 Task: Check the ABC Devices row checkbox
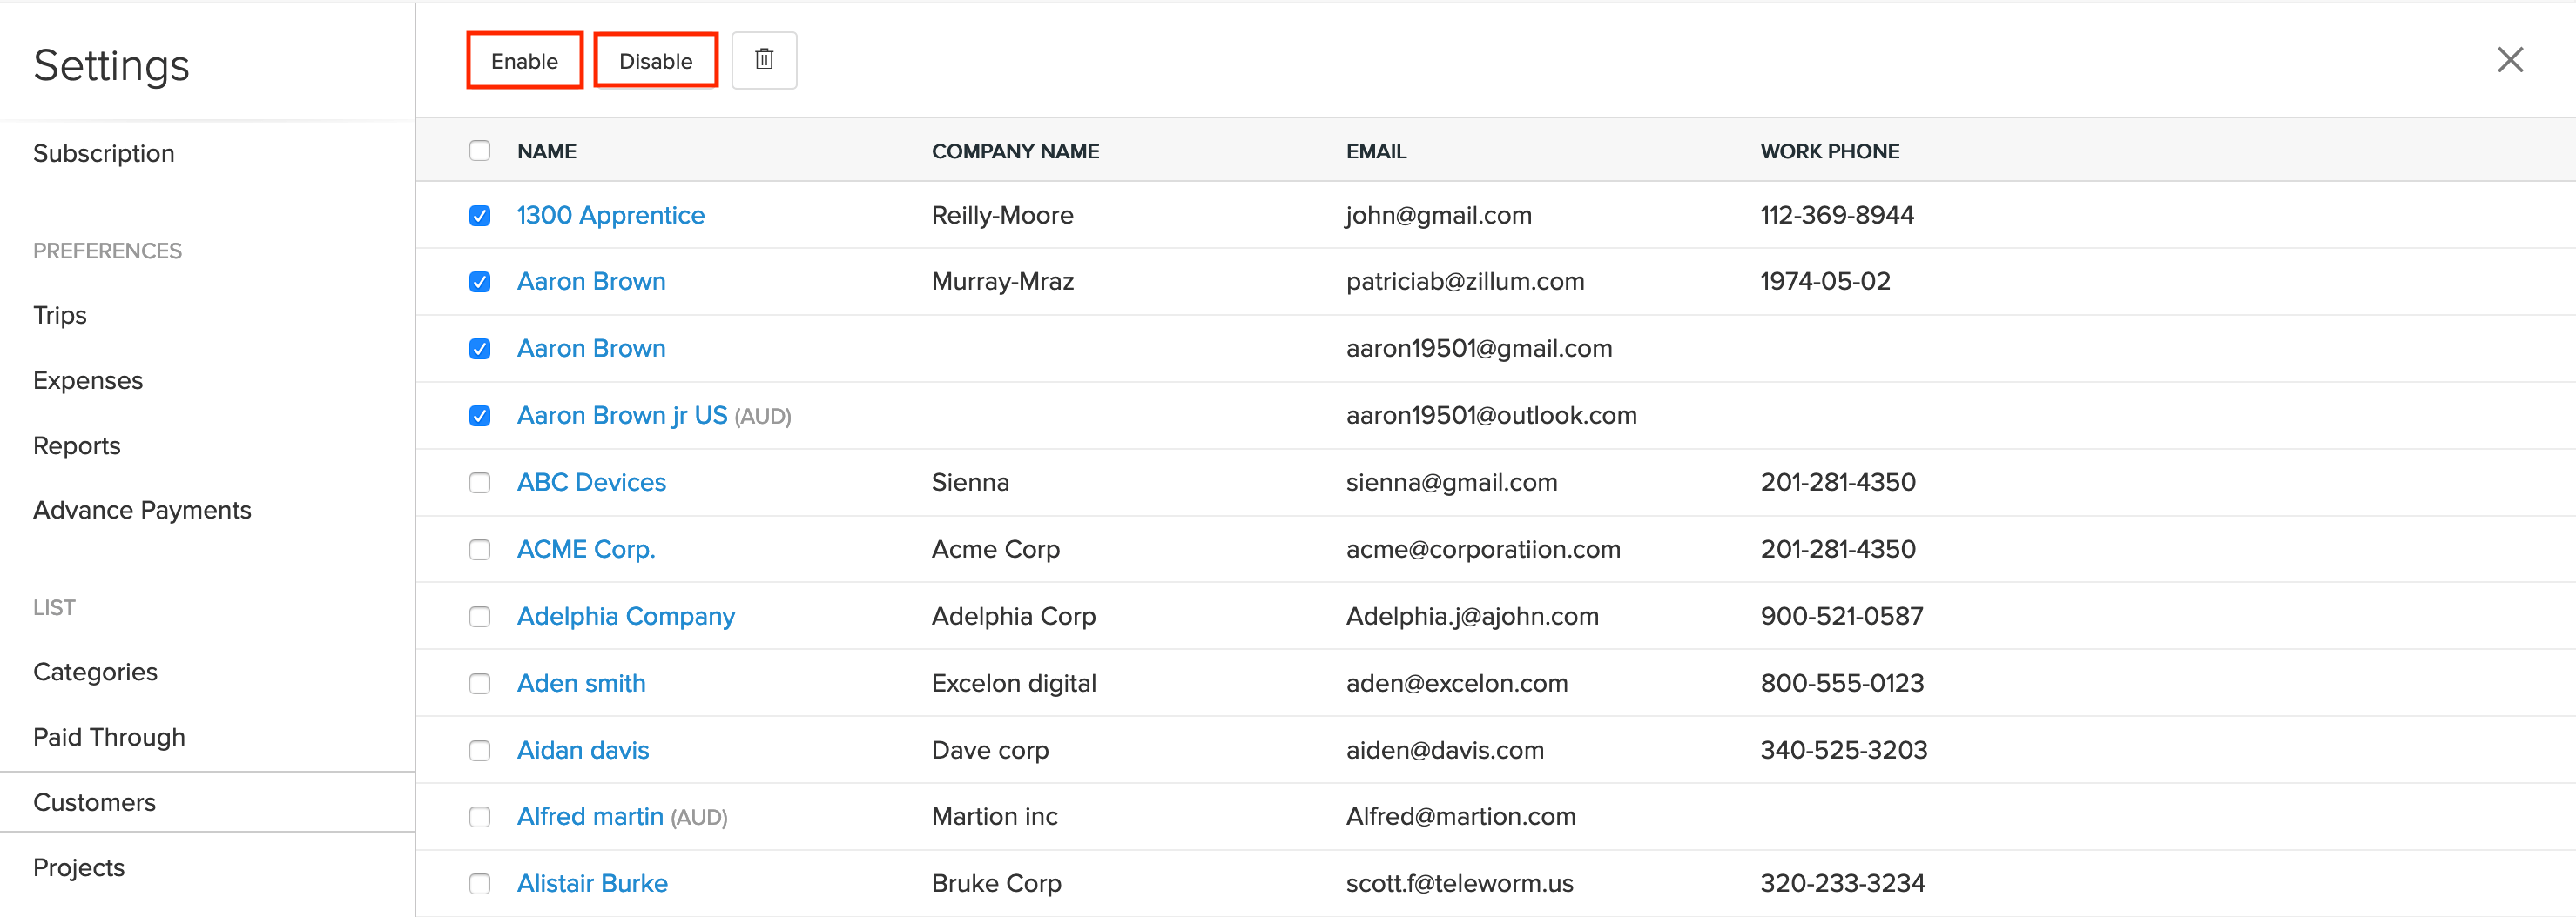[x=480, y=483]
